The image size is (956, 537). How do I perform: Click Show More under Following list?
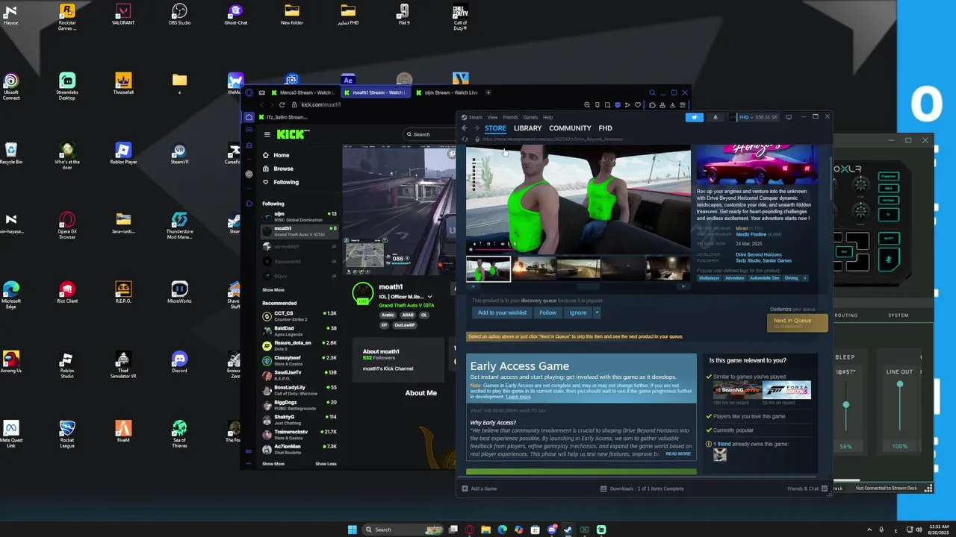click(x=273, y=290)
